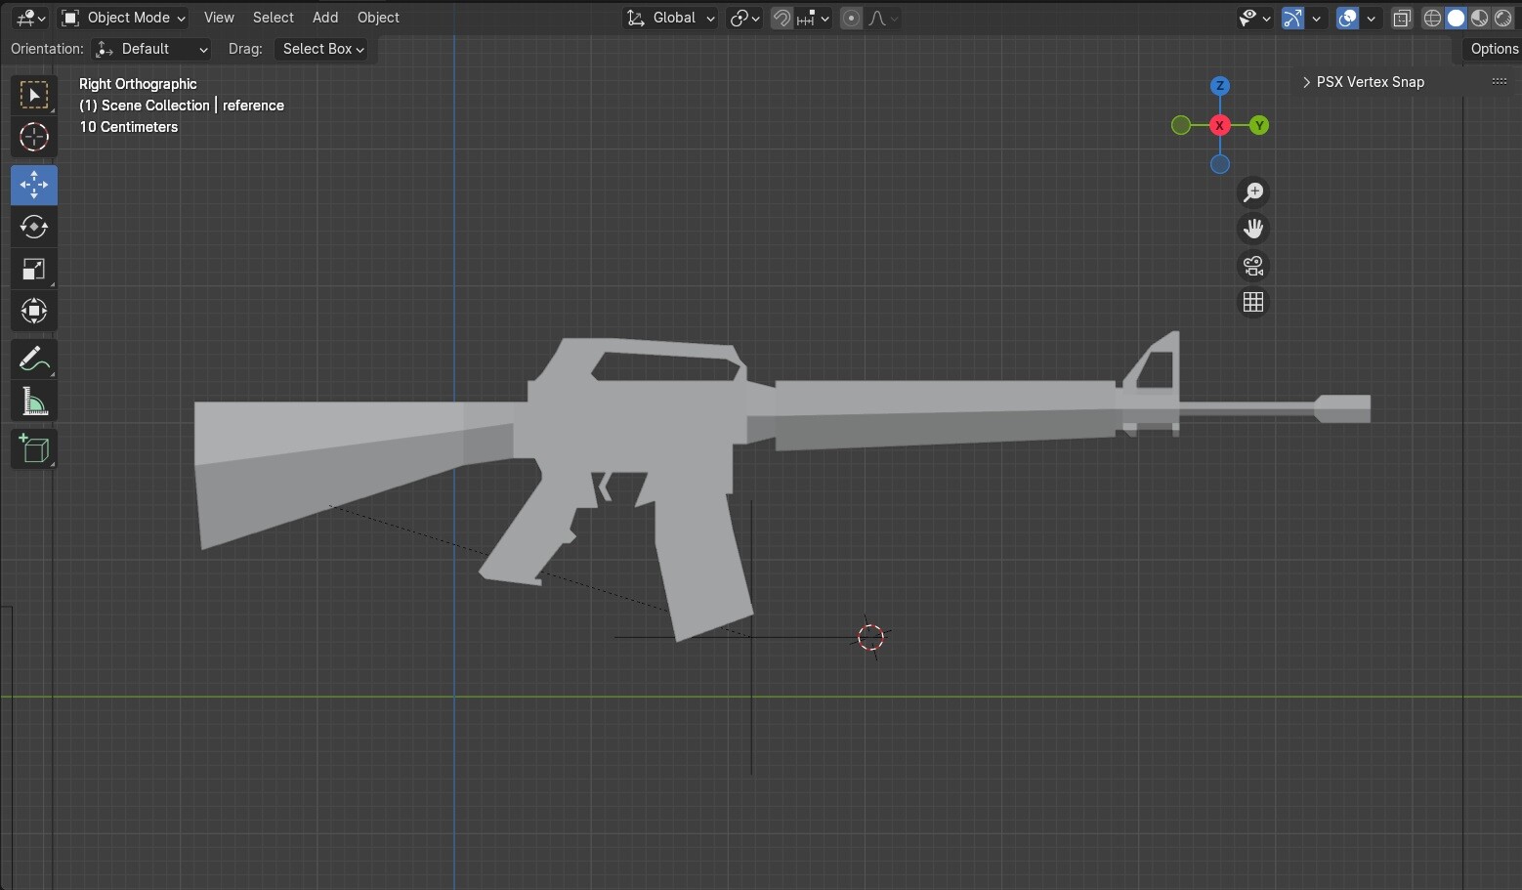1522x890 pixels.
Task: Open the View menu
Action: click(x=219, y=17)
